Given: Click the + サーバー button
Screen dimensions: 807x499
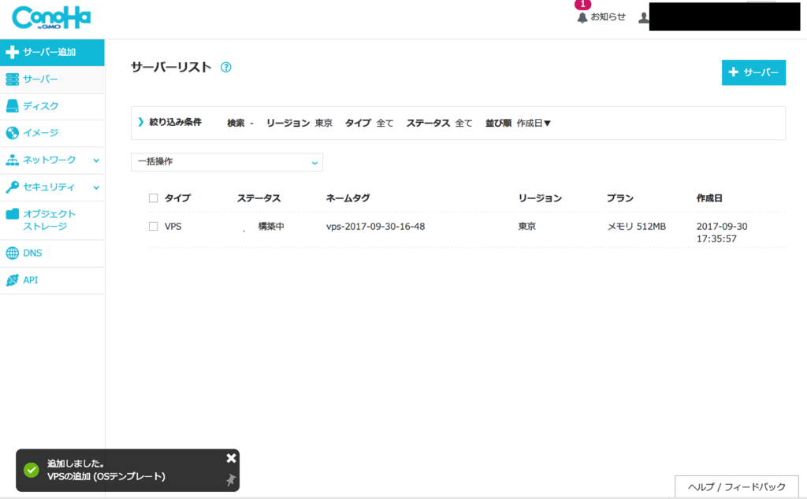Looking at the screenshot, I should tap(753, 72).
